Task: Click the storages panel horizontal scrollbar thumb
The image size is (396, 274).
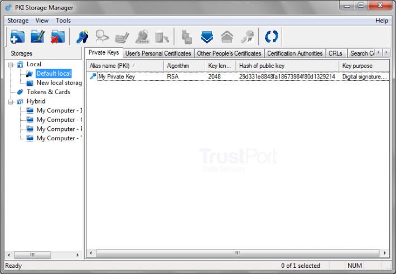Action: (x=32, y=255)
